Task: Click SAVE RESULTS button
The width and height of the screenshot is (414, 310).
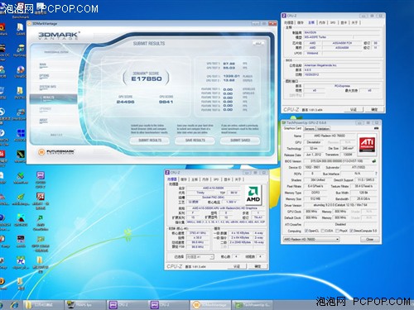Action: (195, 141)
